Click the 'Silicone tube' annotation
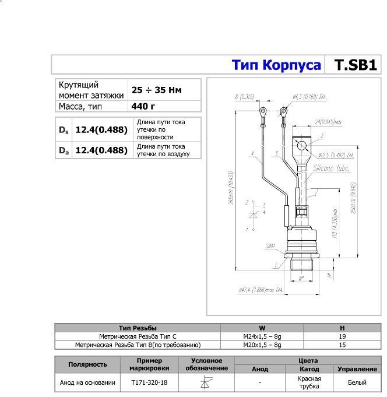The image size is (387, 397). click(331, 168)
